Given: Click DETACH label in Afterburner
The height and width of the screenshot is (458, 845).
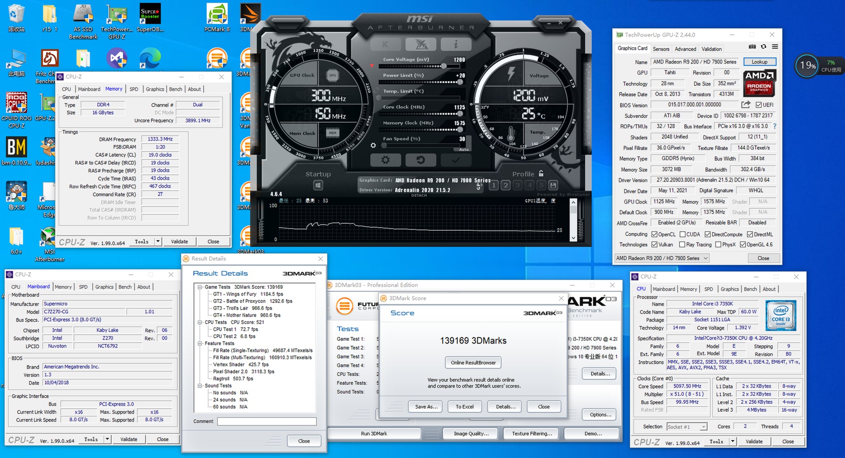Looking at the screenshot, I should point(419,196).
